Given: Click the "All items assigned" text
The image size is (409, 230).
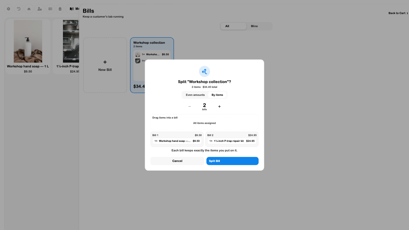Looking at the screenshot, I should pos(204,123).
